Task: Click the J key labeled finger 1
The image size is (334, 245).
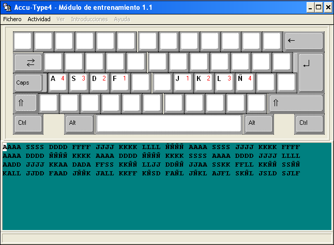Action: coord(182,82)
